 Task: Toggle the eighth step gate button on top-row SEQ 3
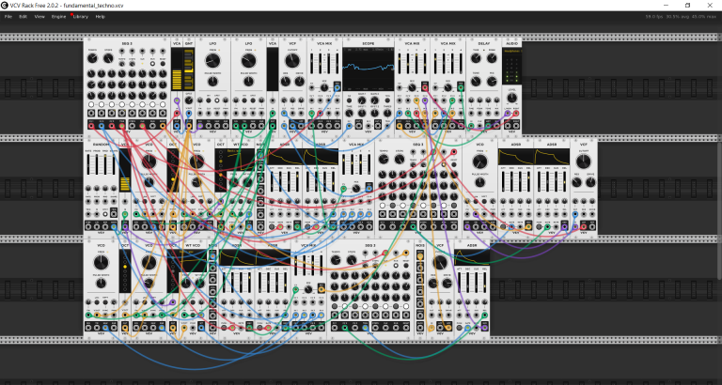(x=163, y=105)
